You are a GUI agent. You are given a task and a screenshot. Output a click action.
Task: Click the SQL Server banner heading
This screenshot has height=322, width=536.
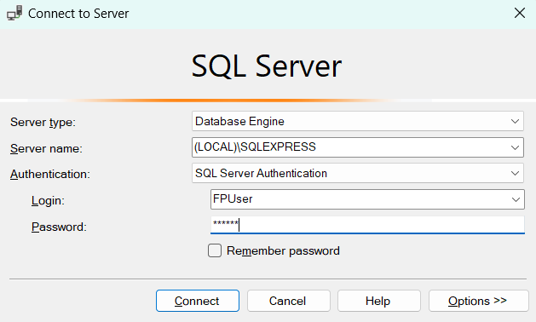(x=266, y=66)
